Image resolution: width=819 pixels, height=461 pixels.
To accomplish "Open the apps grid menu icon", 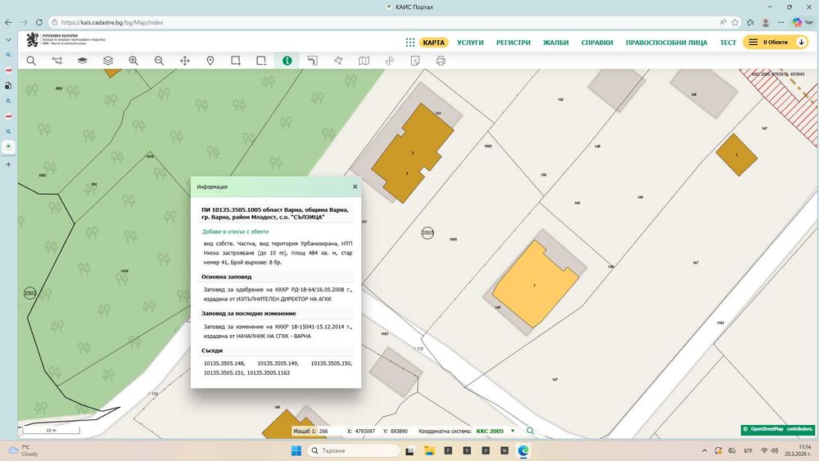I will pyautogui.click(x=410, y=42).
